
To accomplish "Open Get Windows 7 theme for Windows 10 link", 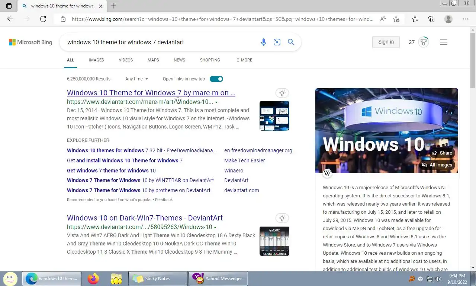I will [111, 171].
